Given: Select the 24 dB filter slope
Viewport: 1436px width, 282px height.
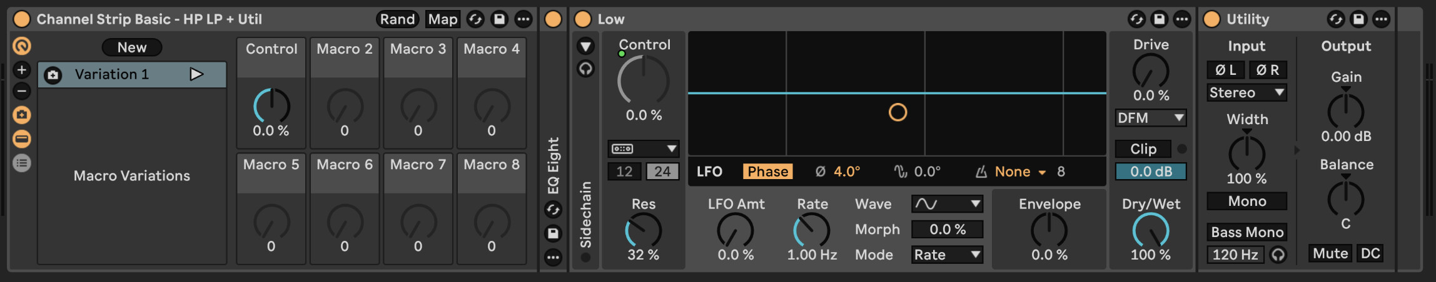Looking at the screenshot, I should pos(662,172).
